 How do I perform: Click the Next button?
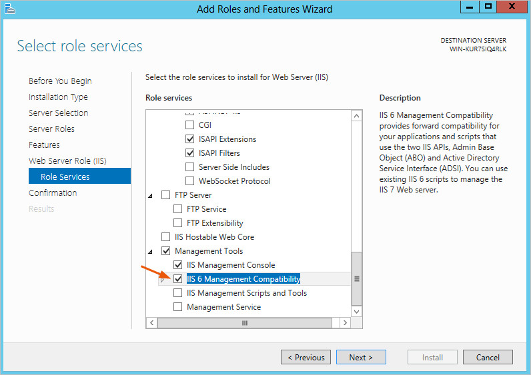coord(361,358)
